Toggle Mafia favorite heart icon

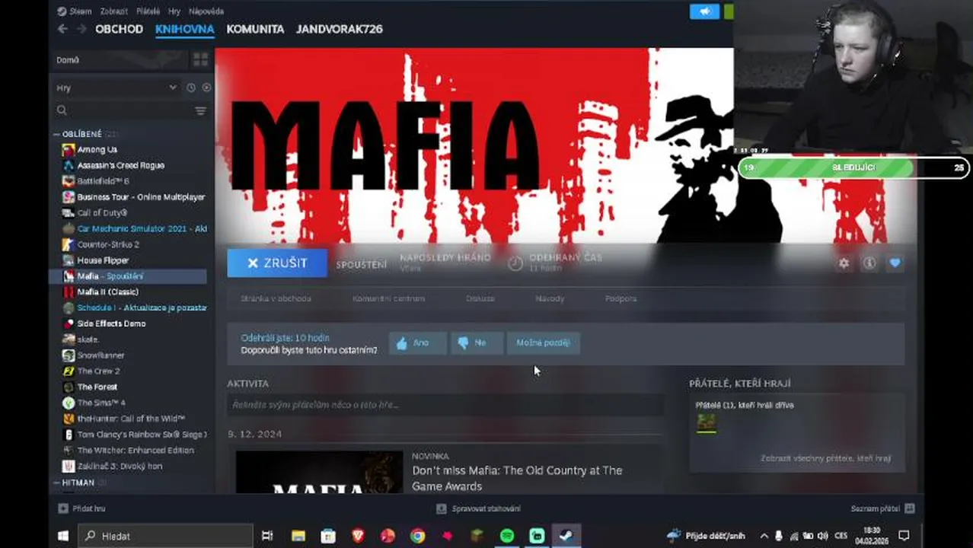coord(895,263)
